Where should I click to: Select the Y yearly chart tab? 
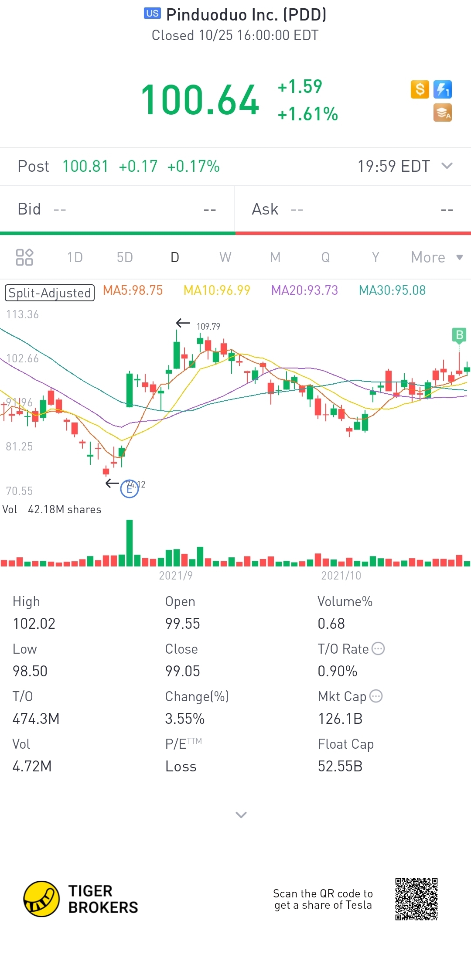pyautogui.click(x=375, y=257)
